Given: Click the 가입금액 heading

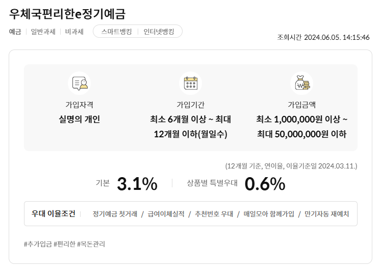Looking at the screenshot, I should coord(301,105).
